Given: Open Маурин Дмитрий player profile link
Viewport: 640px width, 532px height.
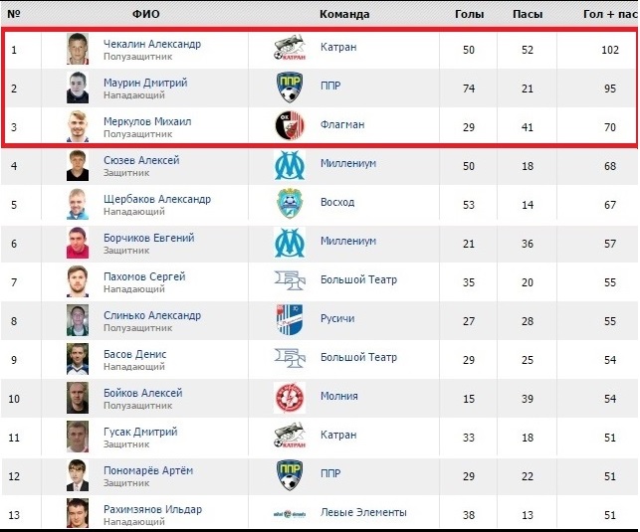Looking at the screenshot, I should (145, 83).
